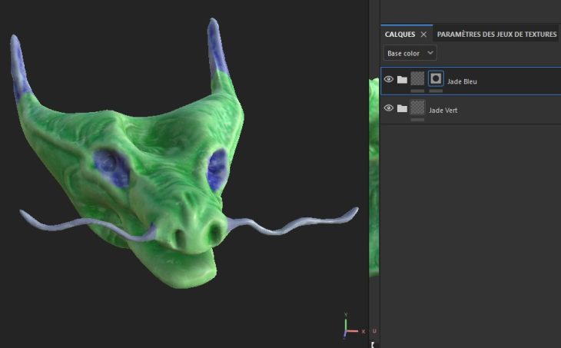Select the Jade Vert content thumbnail
The height and width of the screenshot is (348, 561).
pyautogui.click(x=417, y=108)
